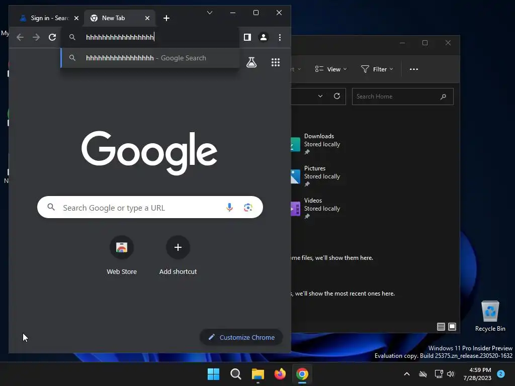Open the notification count badge

pyautogui.click(x=501, y=374)
